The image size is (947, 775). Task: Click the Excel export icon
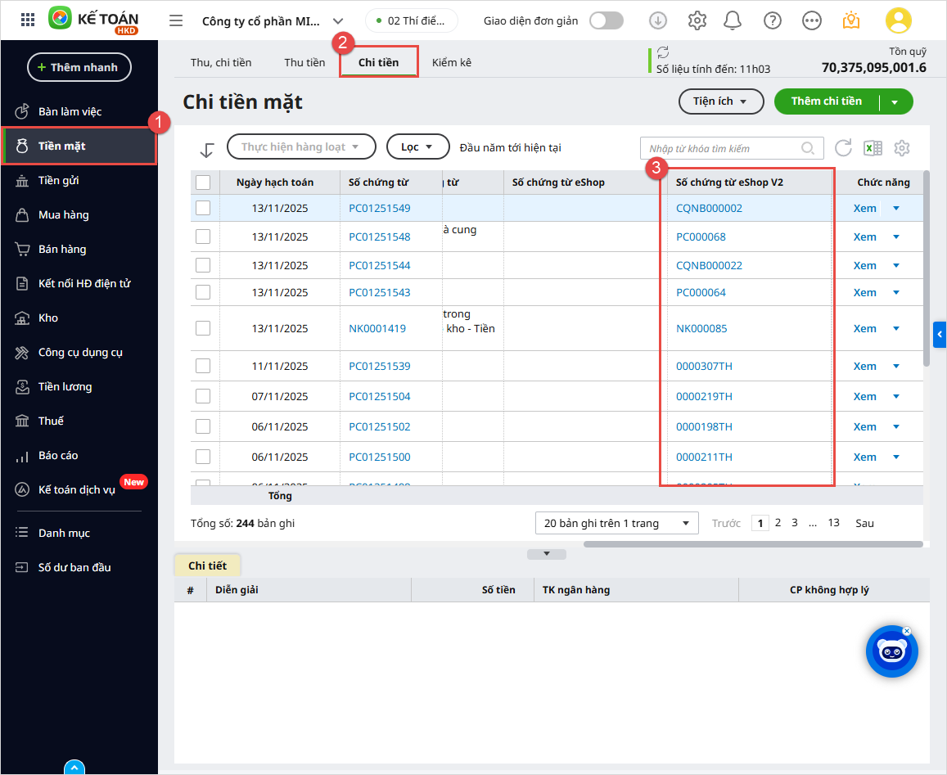[873, 148]
